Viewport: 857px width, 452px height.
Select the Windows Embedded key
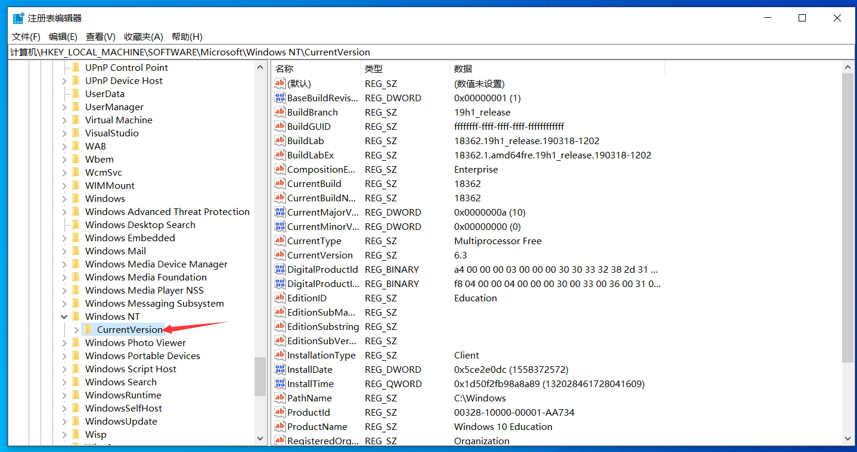[130, 238]
